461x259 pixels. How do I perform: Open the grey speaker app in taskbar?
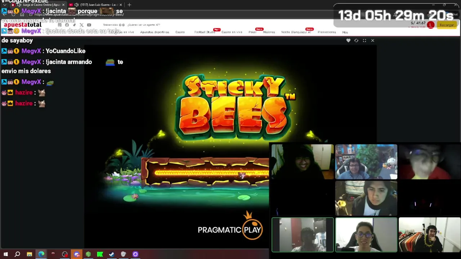pos(124,254)
